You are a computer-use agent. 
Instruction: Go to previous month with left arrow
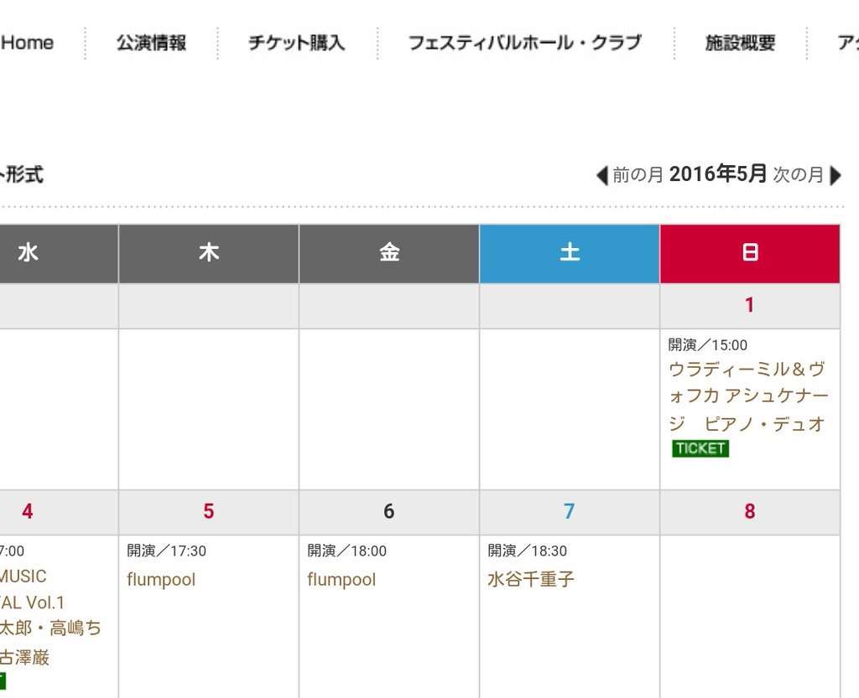tap(602, 176)
